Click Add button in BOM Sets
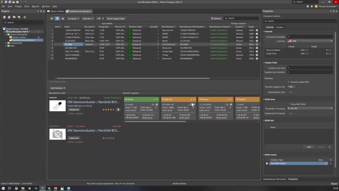 tap(309, 147)
